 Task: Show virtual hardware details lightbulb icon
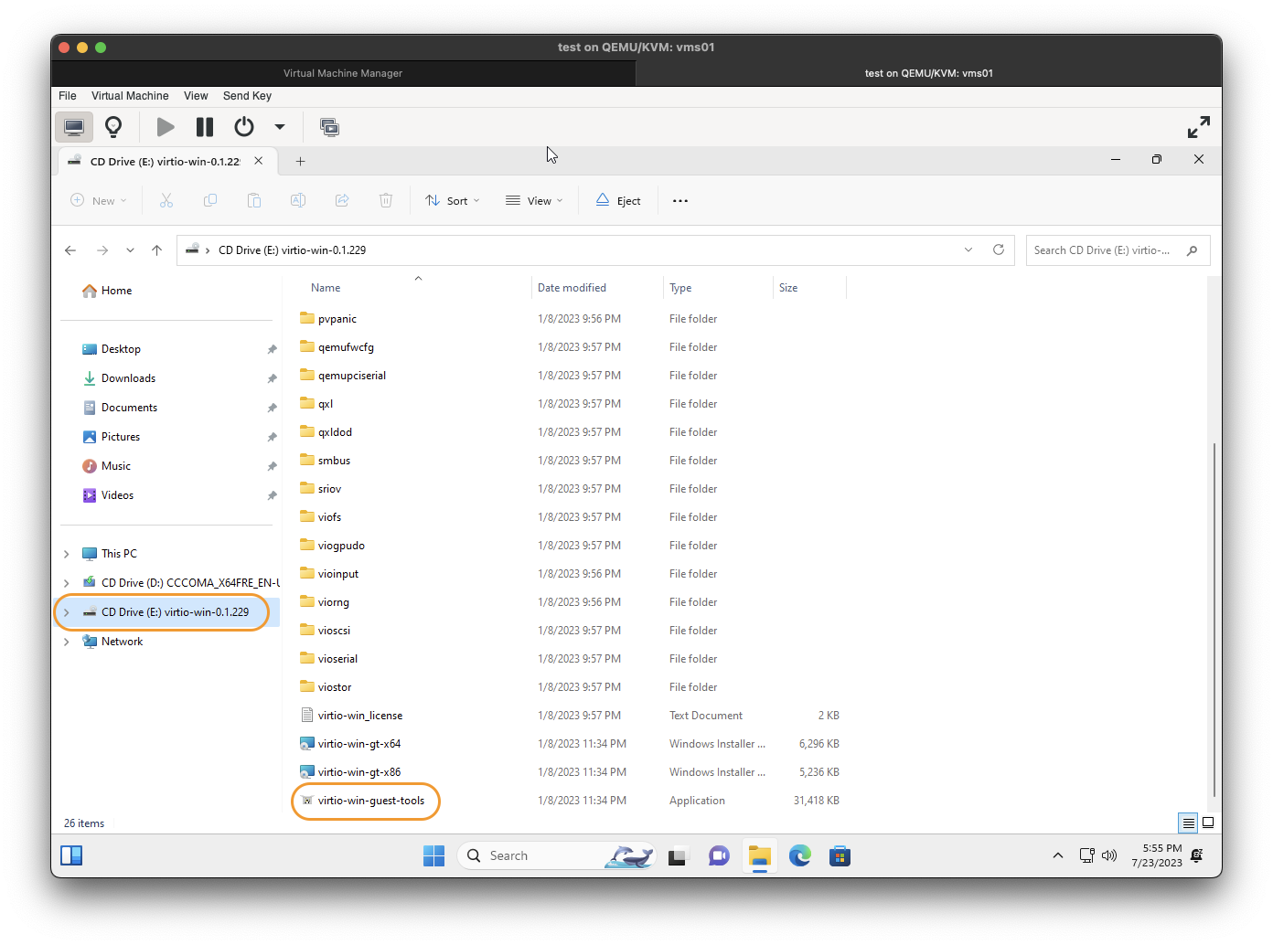coord(113,127)
